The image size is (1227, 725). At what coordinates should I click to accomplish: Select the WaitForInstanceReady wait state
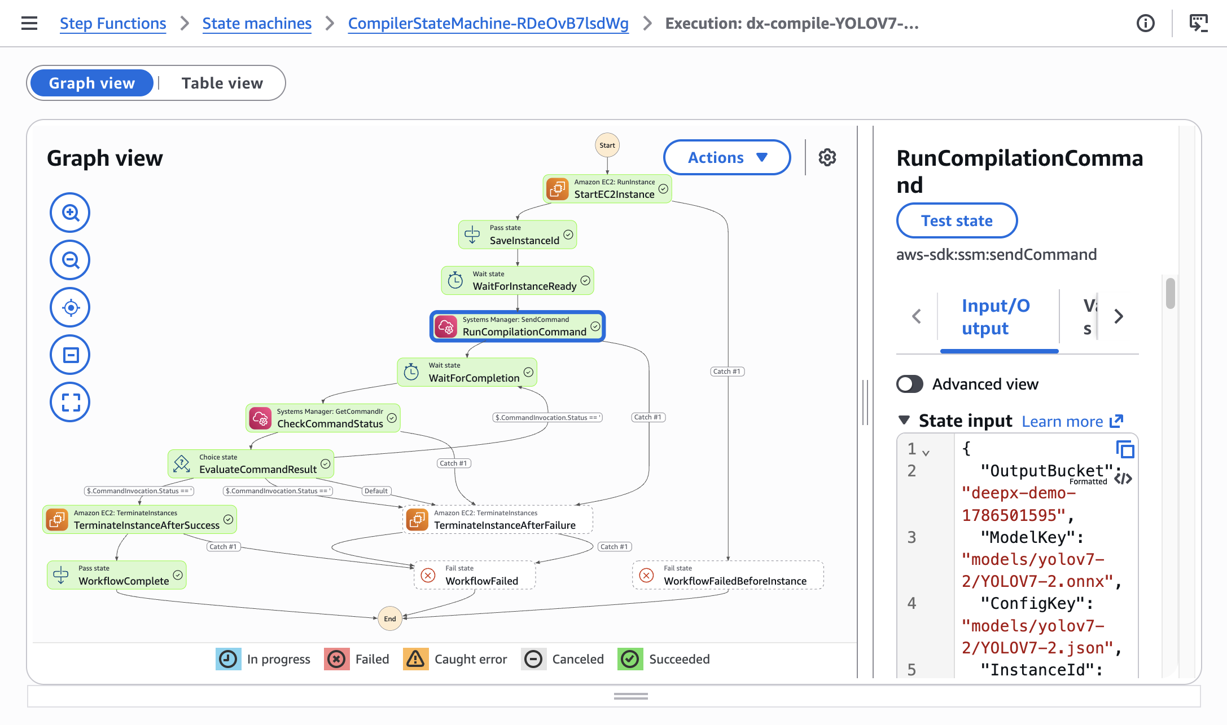tap(518, 280)
